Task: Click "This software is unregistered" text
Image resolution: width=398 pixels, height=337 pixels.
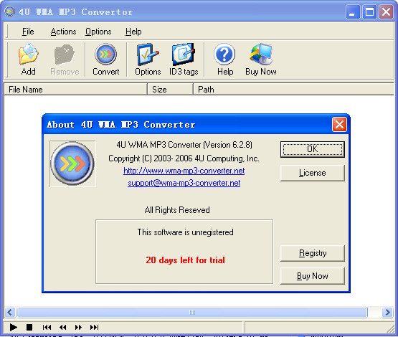Action: point(185,232)
